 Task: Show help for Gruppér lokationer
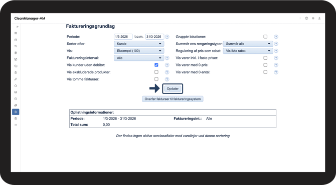click(276, 37)
